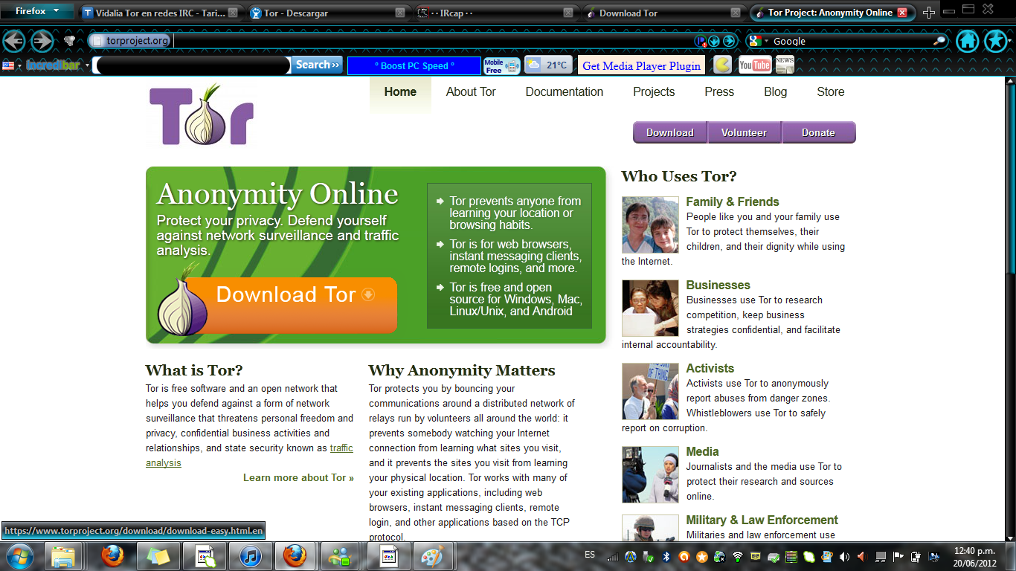Open the Home page button in Firefox toolbar
This screenshot has width=1016, height=571.
click(x=967, y=41)
